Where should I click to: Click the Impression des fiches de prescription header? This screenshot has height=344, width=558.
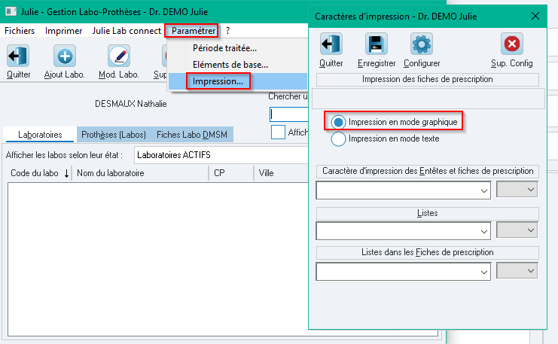(428, 79)
